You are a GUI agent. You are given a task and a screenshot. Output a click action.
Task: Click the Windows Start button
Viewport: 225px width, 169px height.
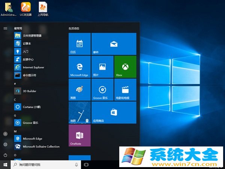(x=5, y=165)
